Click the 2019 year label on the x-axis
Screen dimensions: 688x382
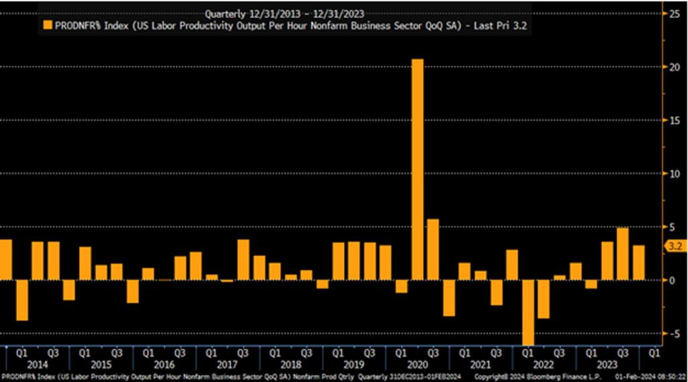click(x=354, y=365)
